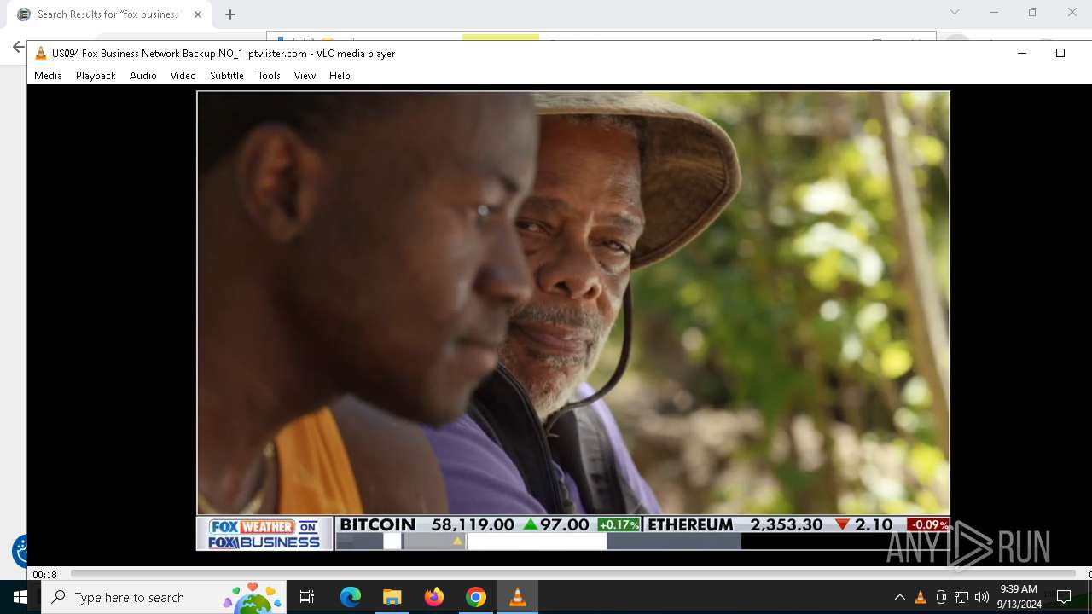1092x614 pixels.
Task: Open the clock showing 9:39 AM
Action: click(1019, 597)
